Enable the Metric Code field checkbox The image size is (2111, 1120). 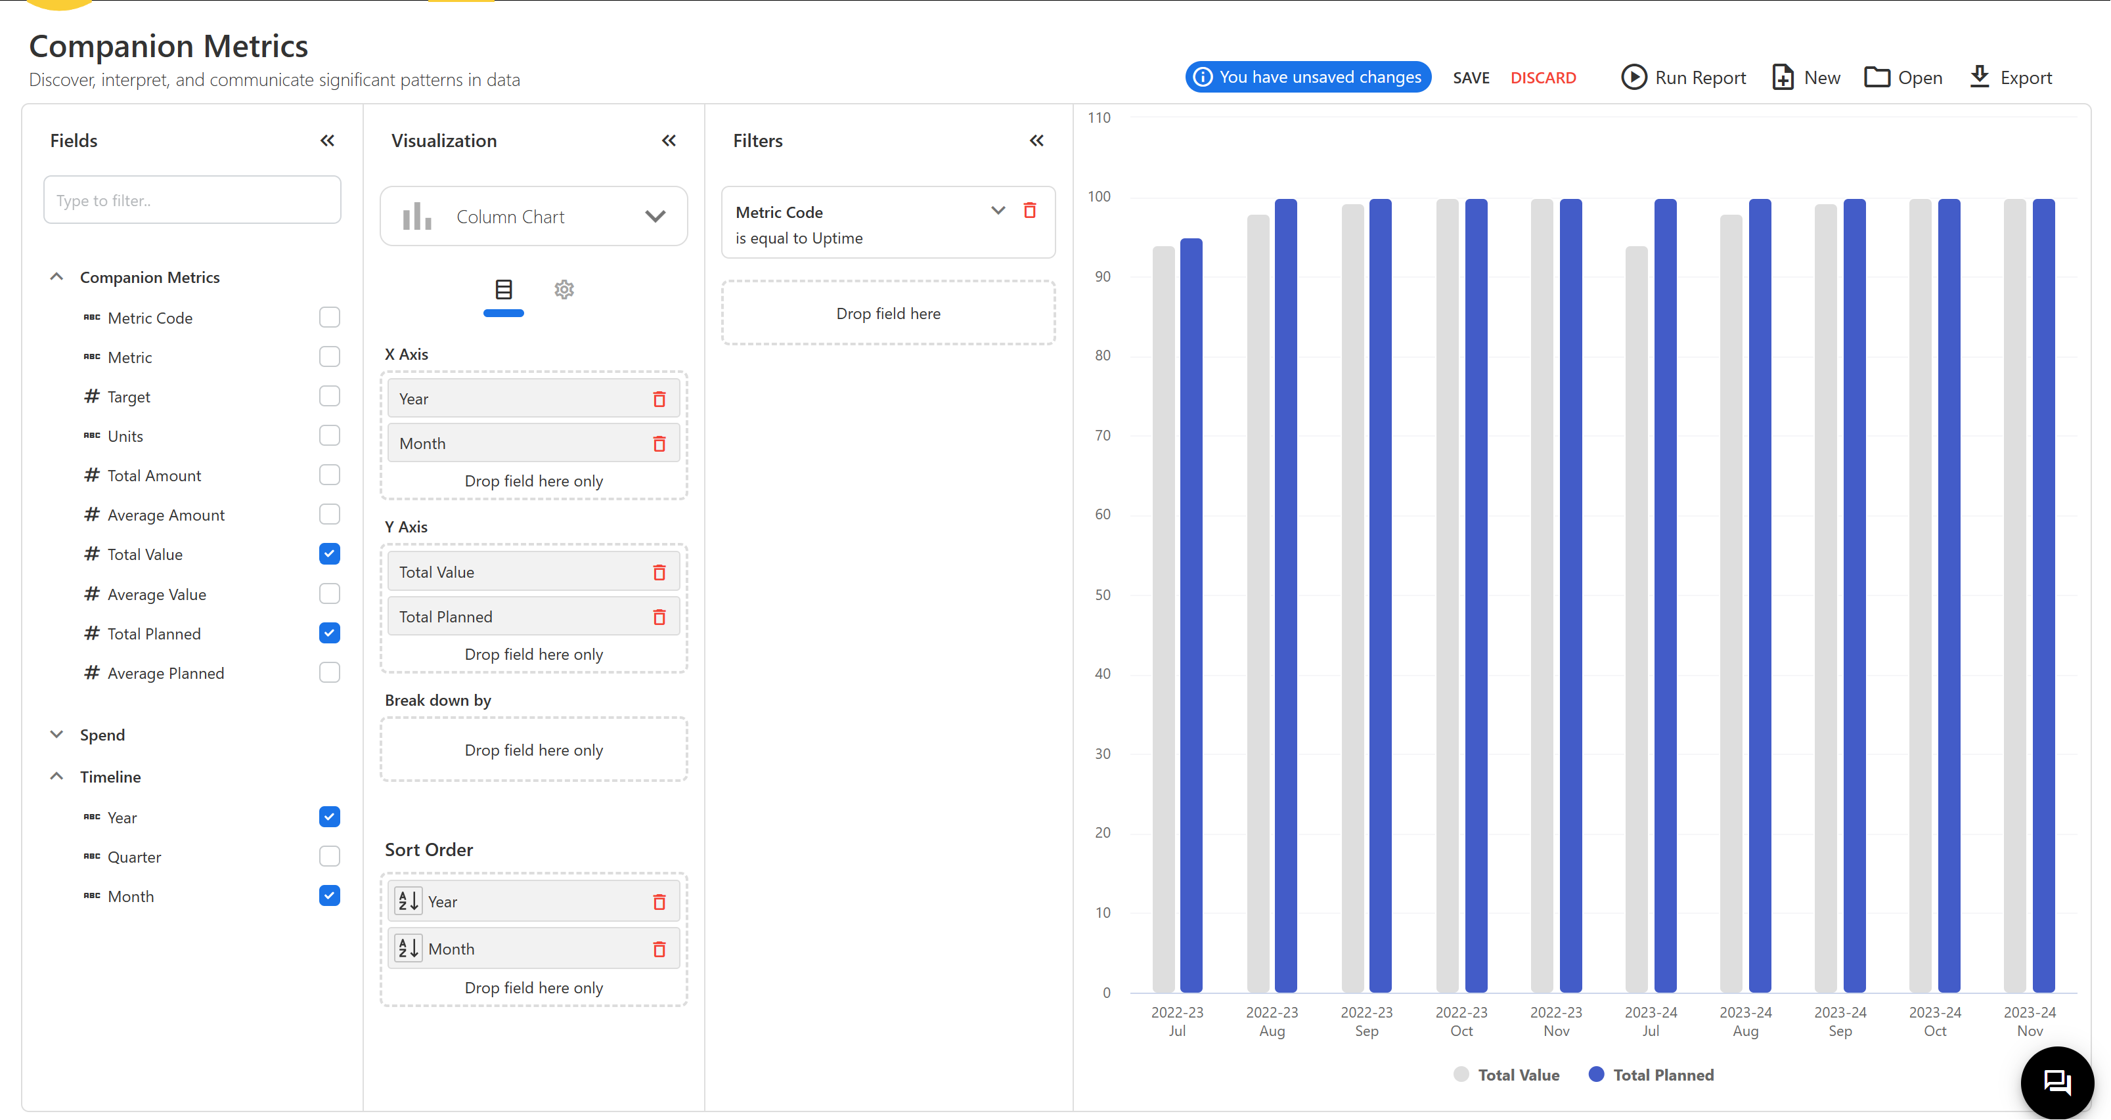click(x=330, y=317)
